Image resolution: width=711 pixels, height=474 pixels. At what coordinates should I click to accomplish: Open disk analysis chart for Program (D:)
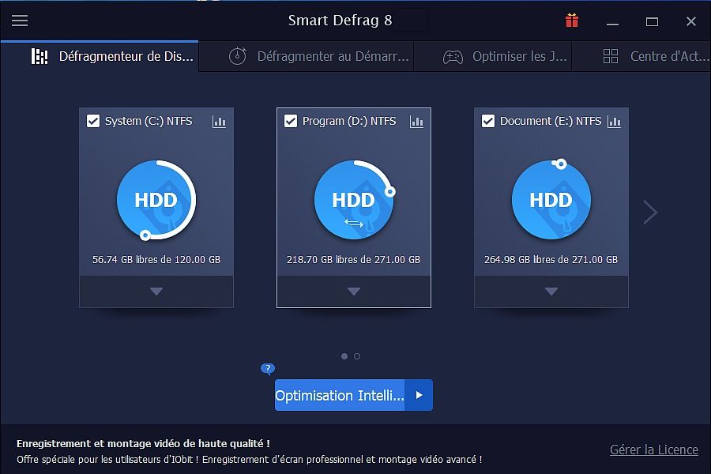417,122
